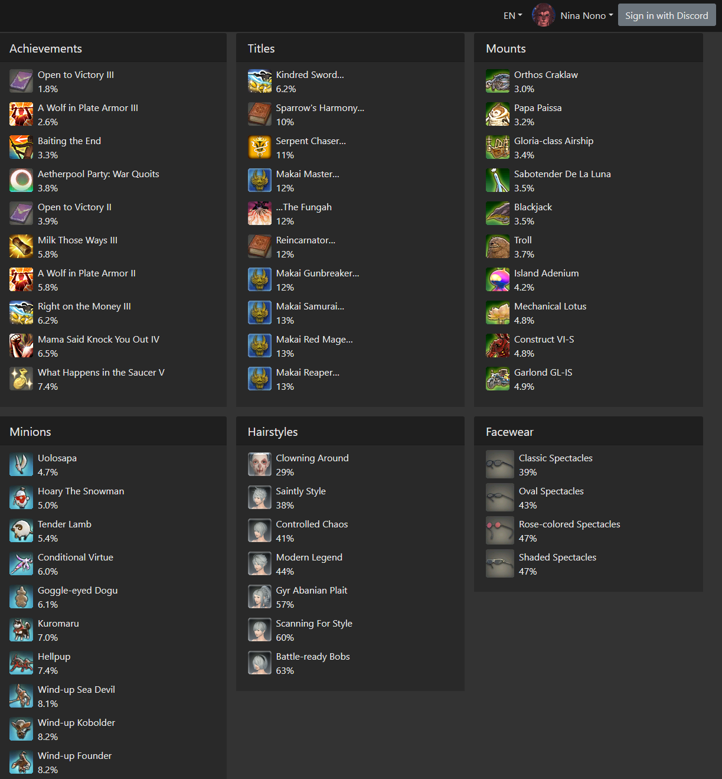This screenshot has height=779, width=722.
Task: Click the Kindred Sword title icon
Action: pyautogui.click(x=260, y=82)
